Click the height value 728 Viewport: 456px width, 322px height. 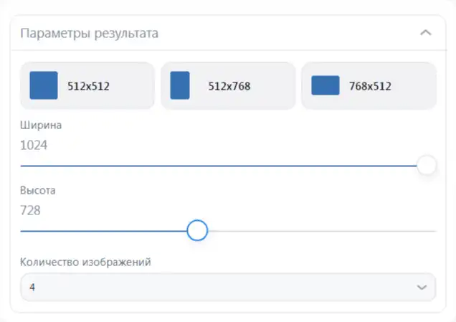point(30,210)
